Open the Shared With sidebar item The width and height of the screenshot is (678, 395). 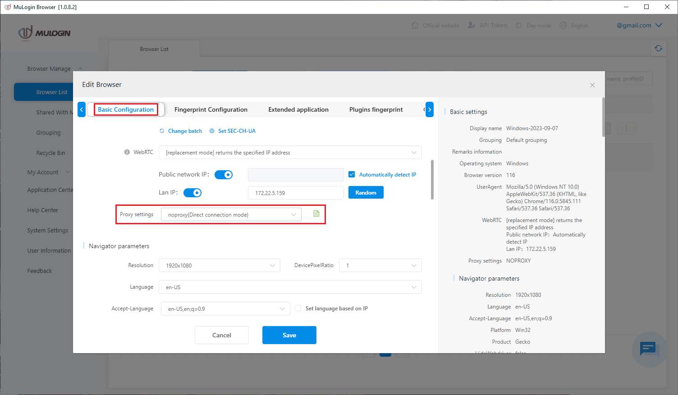54,113
